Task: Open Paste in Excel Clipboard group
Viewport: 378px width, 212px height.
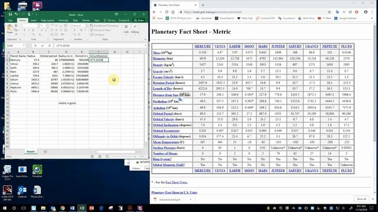Action: (9, 29)
